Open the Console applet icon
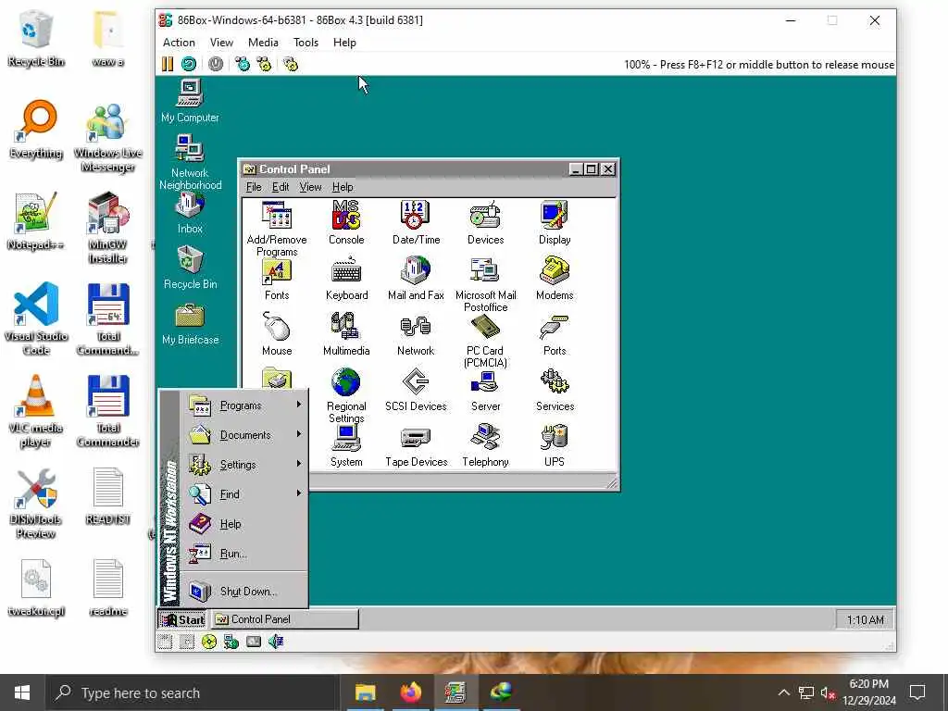Screen dimensions: 948x711 coord(346,222)
